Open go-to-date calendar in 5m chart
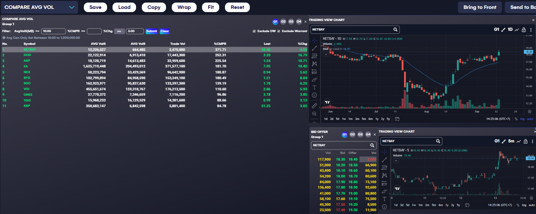Viewport: 536px width, 214px height. [x=467, y=205]
